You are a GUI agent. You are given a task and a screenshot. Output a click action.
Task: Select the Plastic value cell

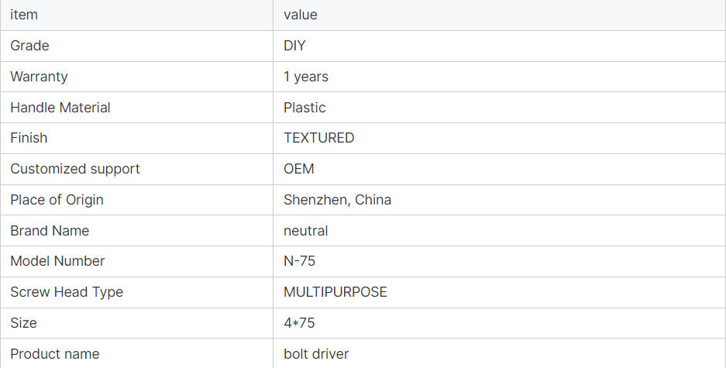[x=305, y=108]
